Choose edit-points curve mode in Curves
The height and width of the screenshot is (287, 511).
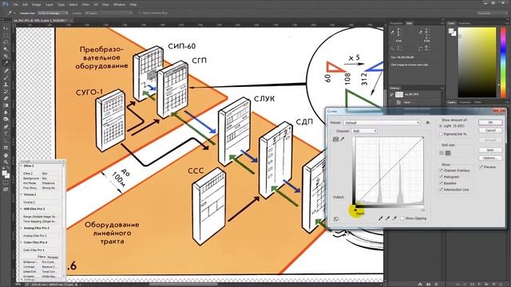tap(335, 140)
